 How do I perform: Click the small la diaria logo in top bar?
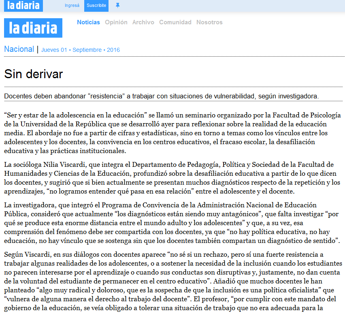pyautogui.click(x=23, y=6)
